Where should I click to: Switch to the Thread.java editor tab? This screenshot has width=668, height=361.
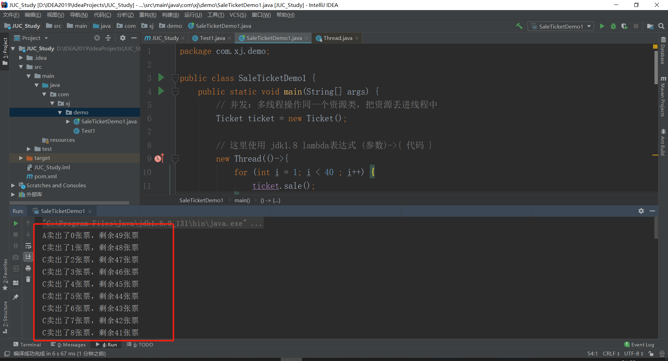tap(337, 38)
